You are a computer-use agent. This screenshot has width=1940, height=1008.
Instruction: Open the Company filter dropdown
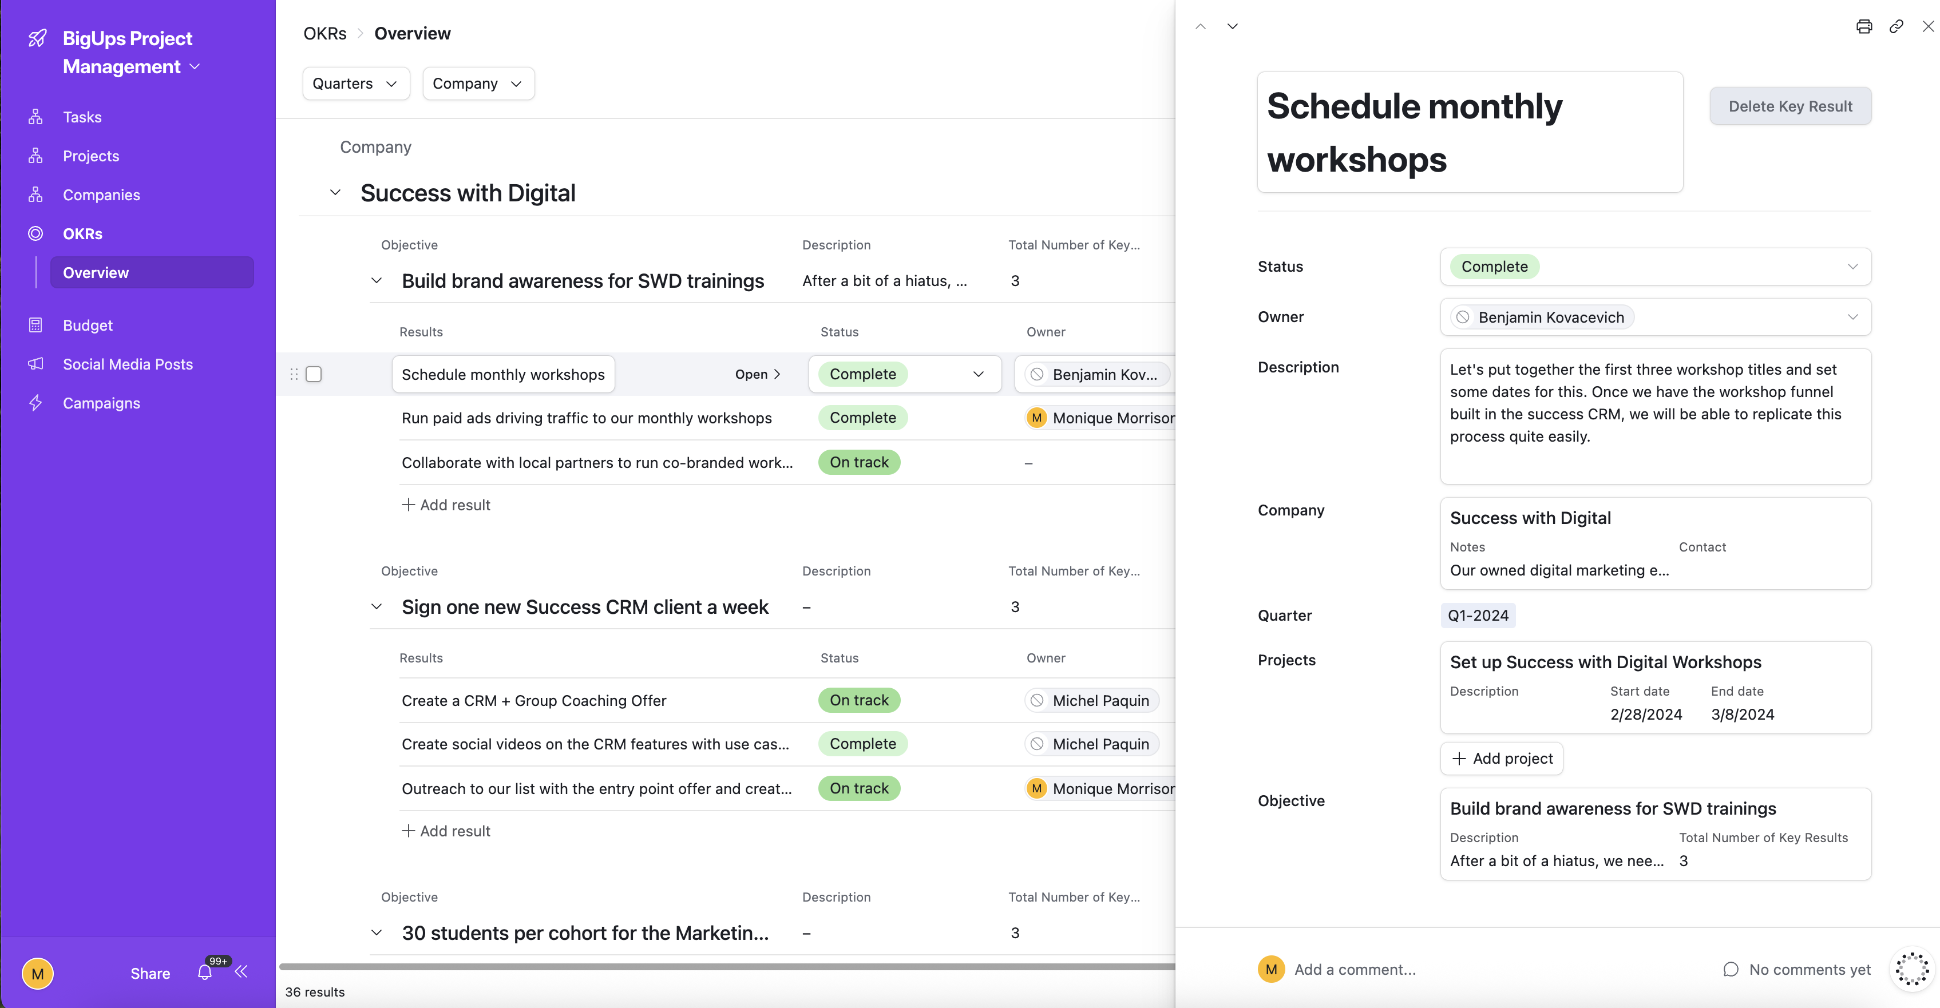pos(478,84)
